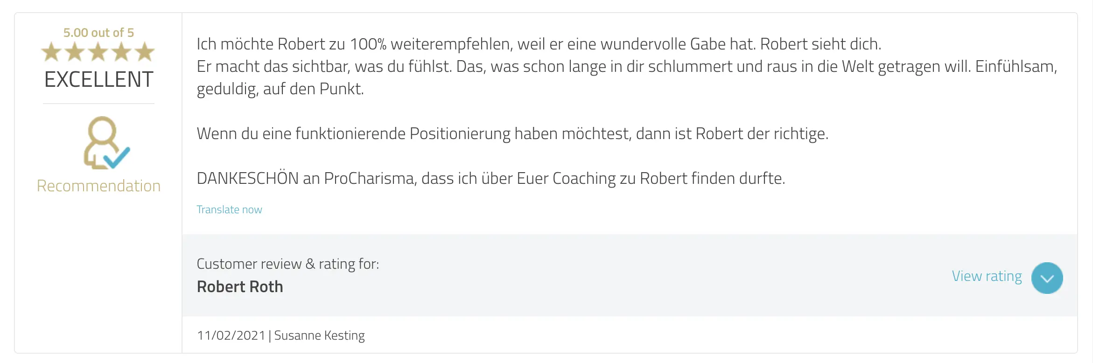Click the sentence about 'funktionierende Positionierung'
This screenshot has height=363, width=1093.
pyautogui.click(x=512, y=133)
